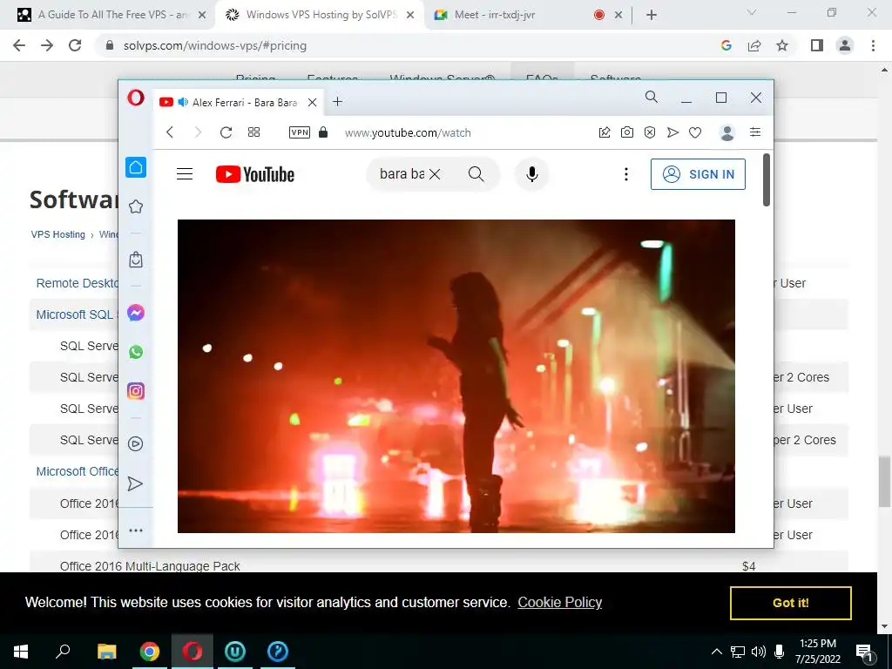Click Opera address bar youtube.com/watch
The image size is (892, 669).
click(x=408, y=132)
